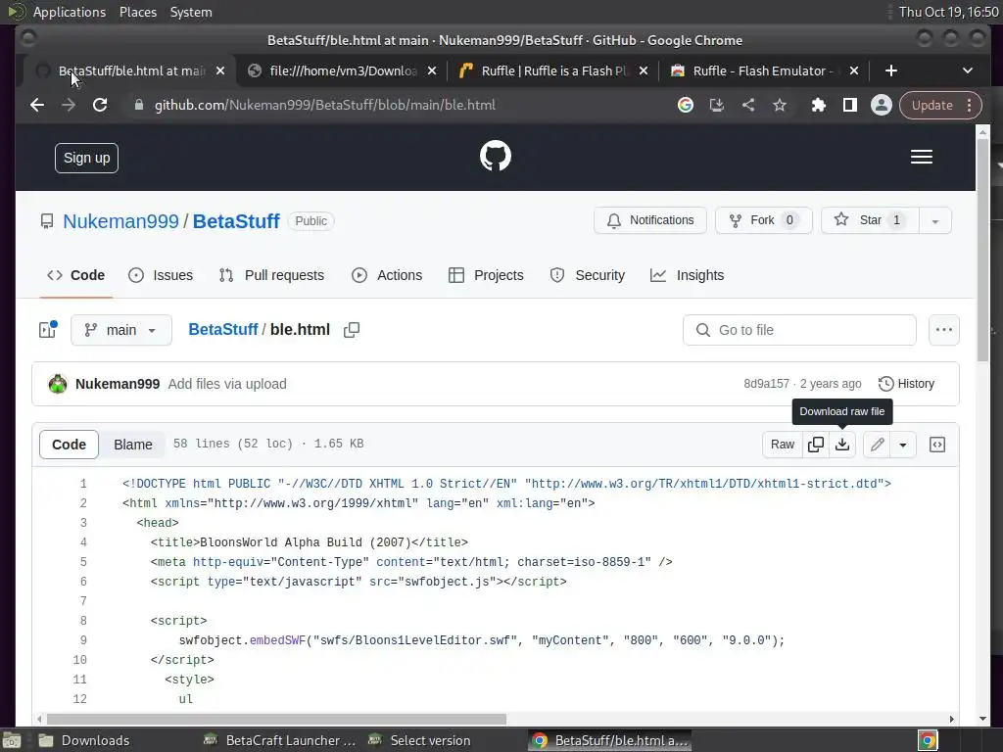This screenshot has width=1003, height=752.
Task: Click the Chrome Update button
Action: pyautogui.click(x=932, y=105)
